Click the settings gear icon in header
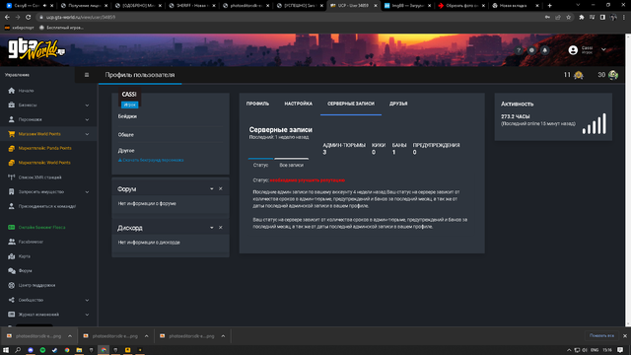This screenshot has width=631, height=355. point(531,50)
